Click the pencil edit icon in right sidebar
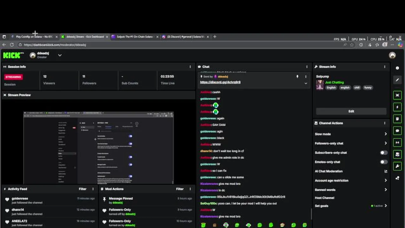 click(x=397, y=80)
